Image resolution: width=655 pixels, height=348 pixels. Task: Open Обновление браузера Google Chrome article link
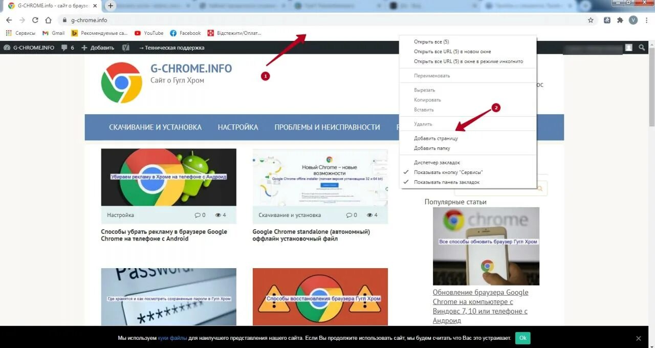point(481,306)
